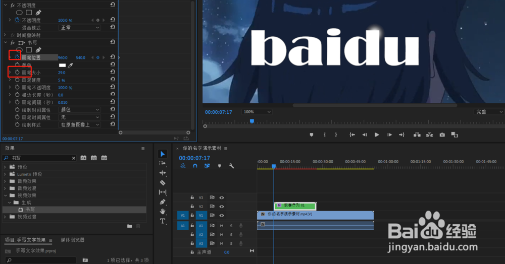The image size is (505, 264).
Task: Open timeline display settings wrench
Action: pyautogui.click(x=231, y=166)
